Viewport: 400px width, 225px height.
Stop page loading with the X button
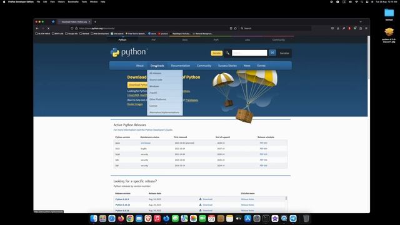[x=49, y=28]
